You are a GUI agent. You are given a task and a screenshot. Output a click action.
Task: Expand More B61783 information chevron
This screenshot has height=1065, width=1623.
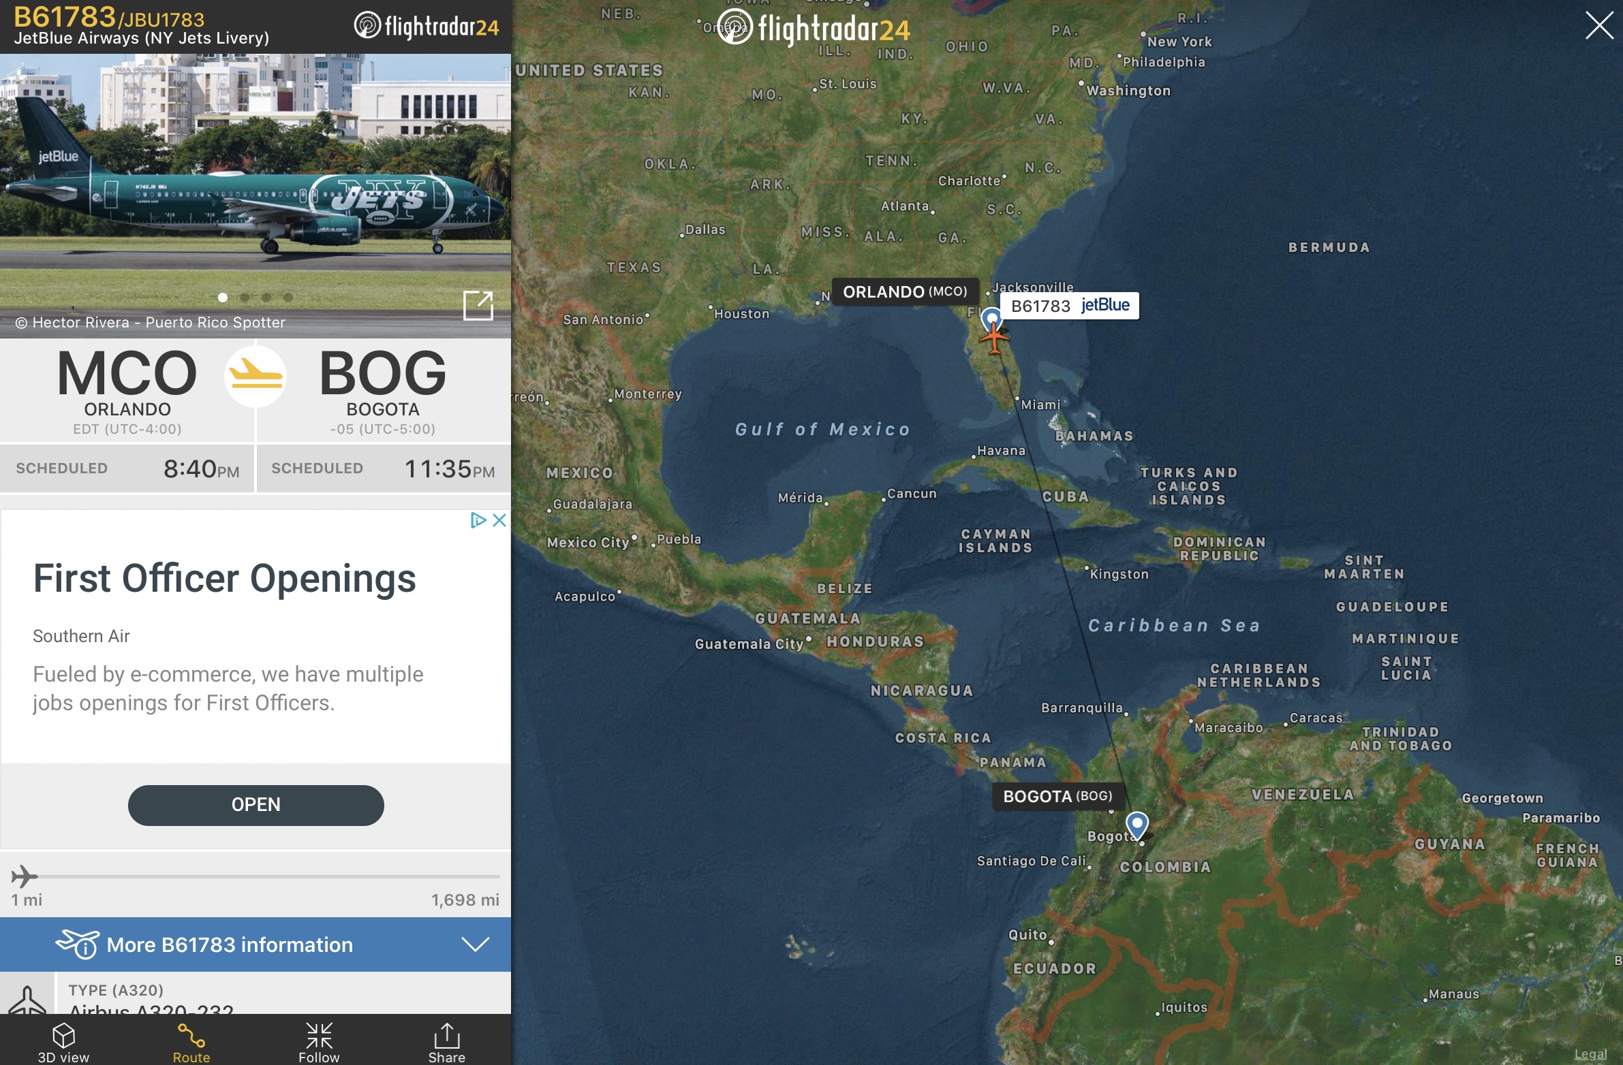pos(476,944)
